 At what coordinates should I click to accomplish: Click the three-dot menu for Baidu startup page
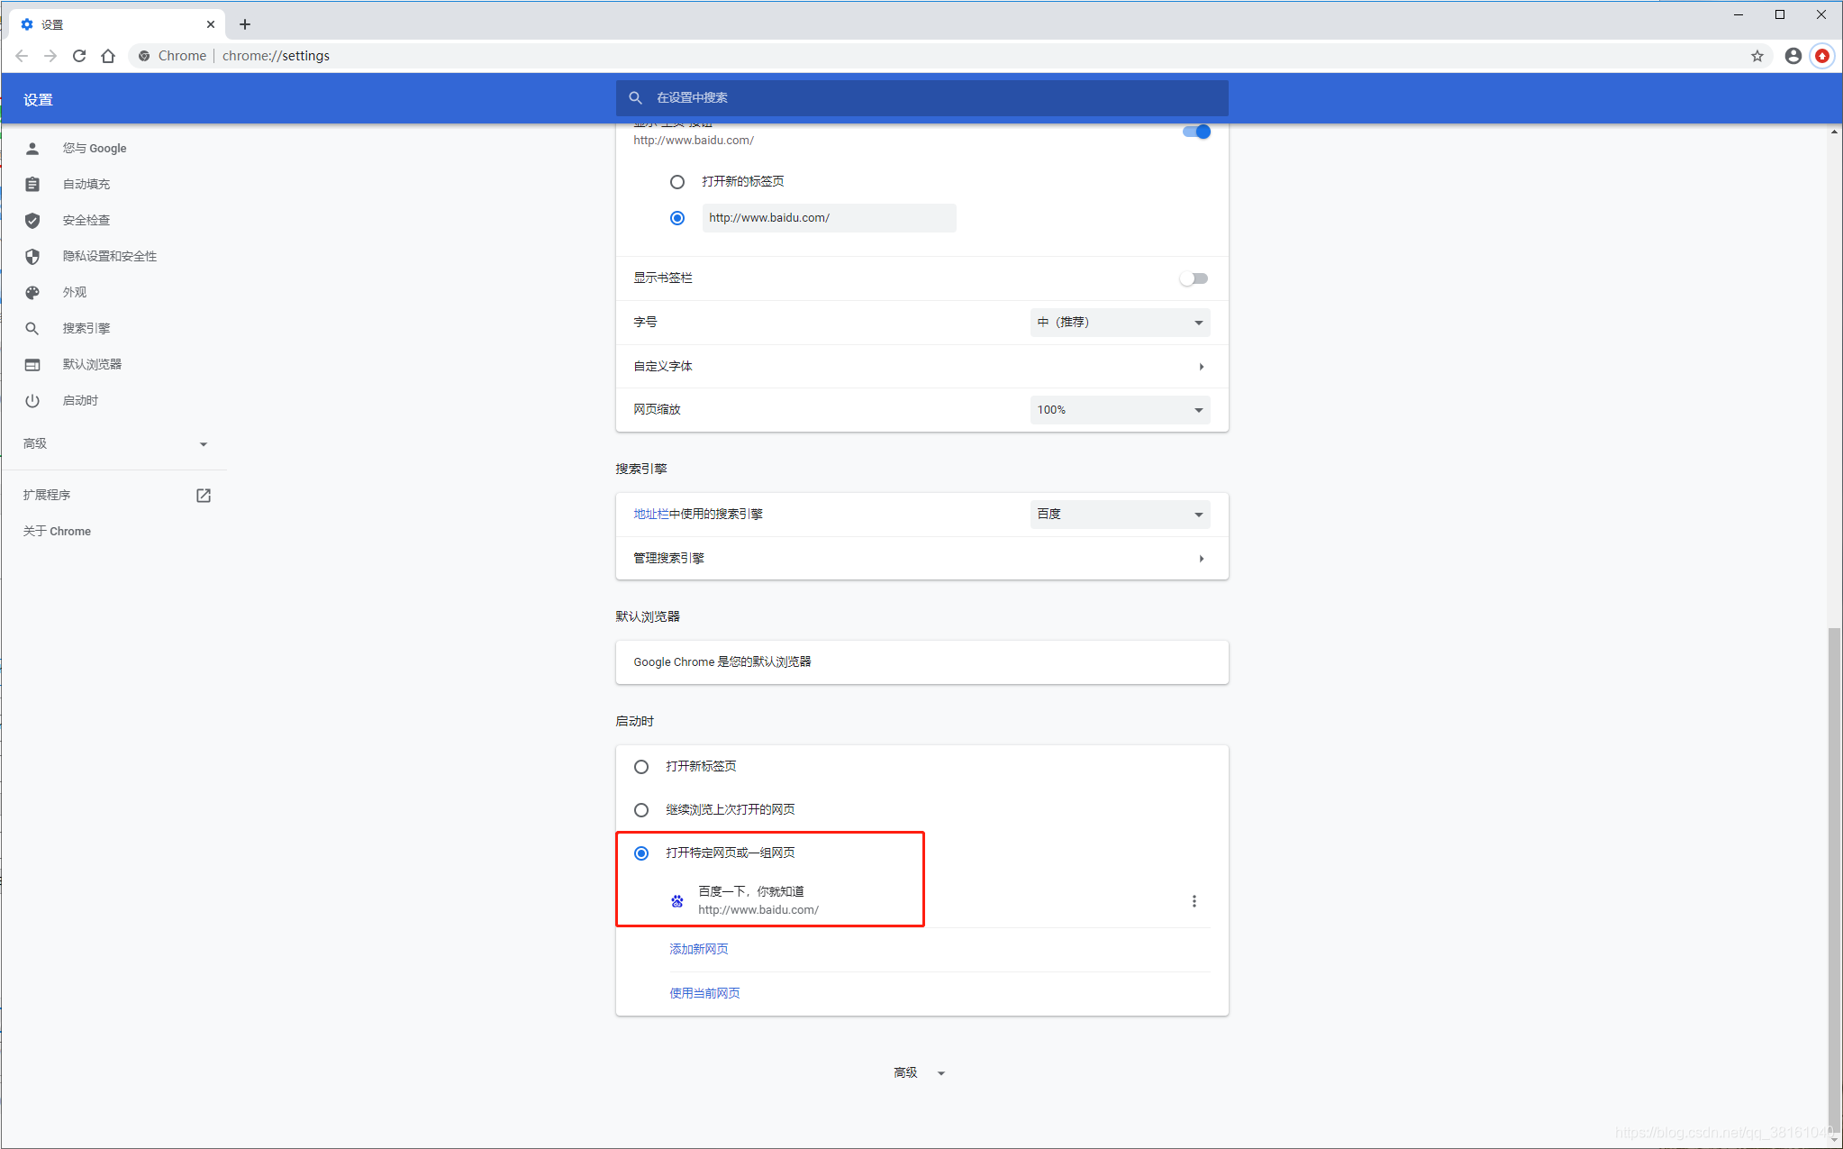(x=1194, y=901)
